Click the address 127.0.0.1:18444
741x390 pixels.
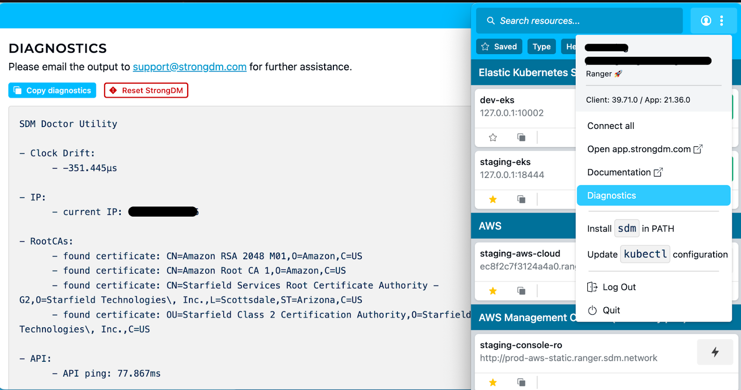point(512,175)
